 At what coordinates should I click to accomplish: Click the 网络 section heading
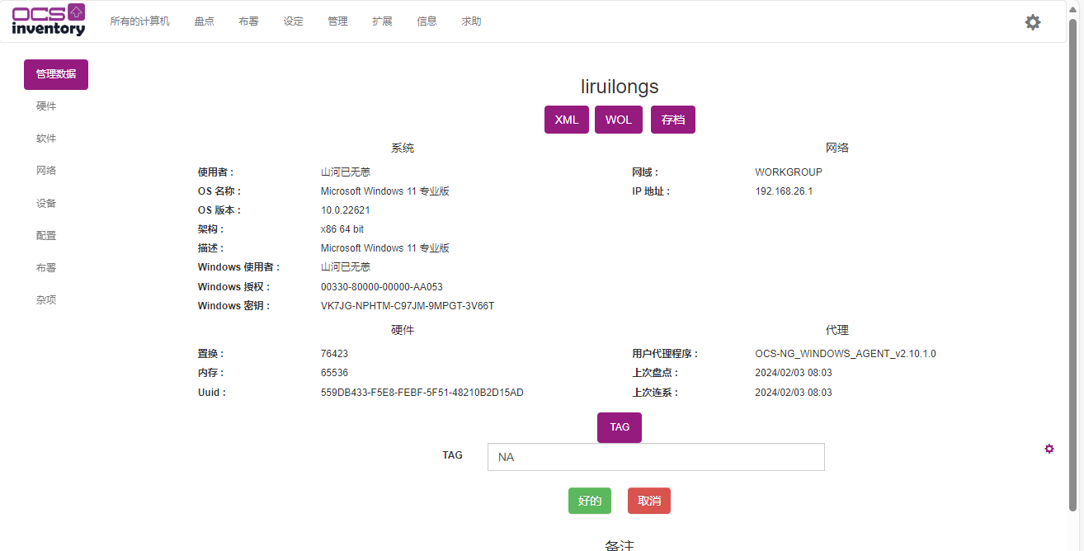coord(837,148)
